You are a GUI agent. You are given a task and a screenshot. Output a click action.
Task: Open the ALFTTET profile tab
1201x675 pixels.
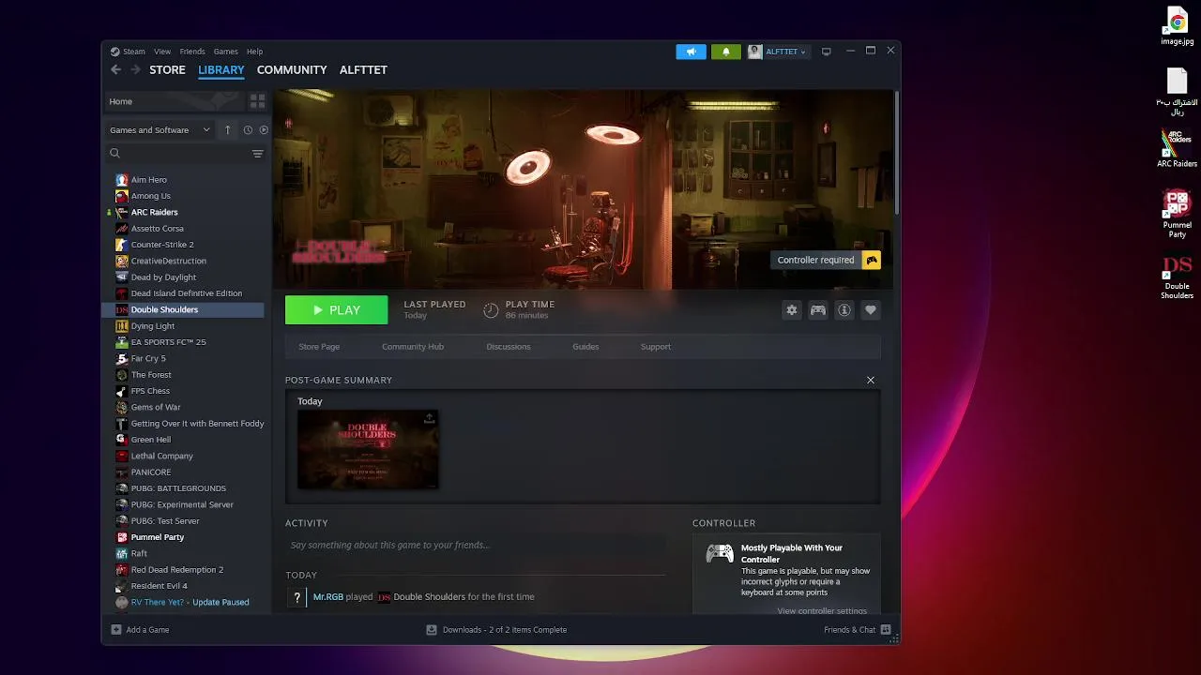(x=363, y=69)
